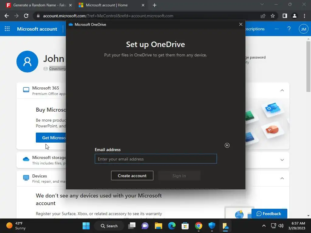This screenshot has width=311, height=233.
Task: Open clock showing 6:37 AM
Action: click(x=297, y=226)
